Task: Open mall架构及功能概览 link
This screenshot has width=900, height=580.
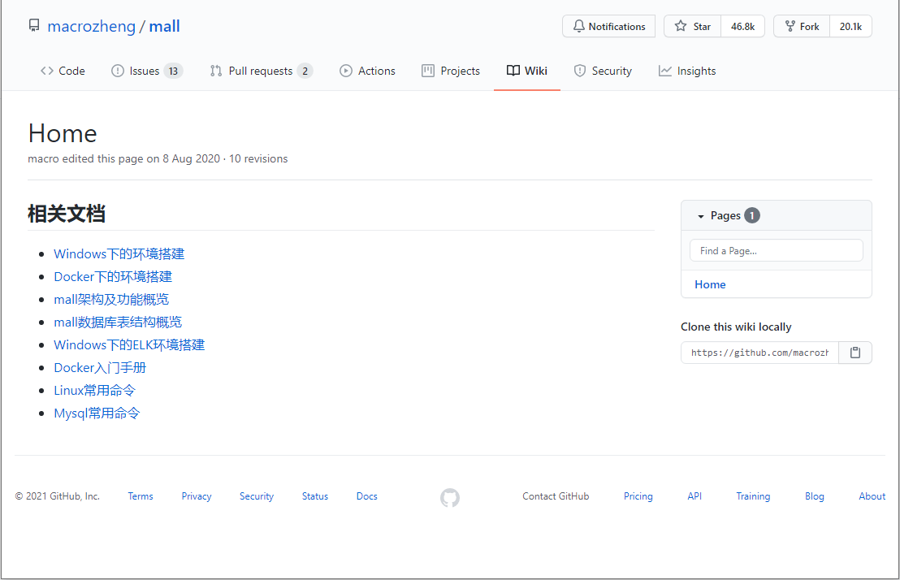Action: (111, 299)
